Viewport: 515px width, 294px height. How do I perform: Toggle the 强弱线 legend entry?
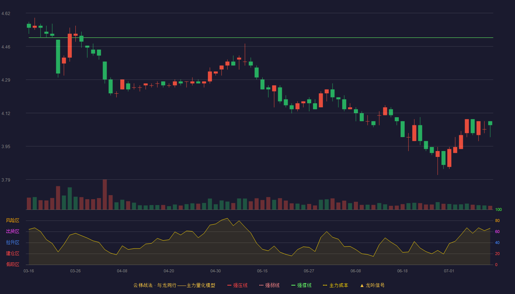269,285
